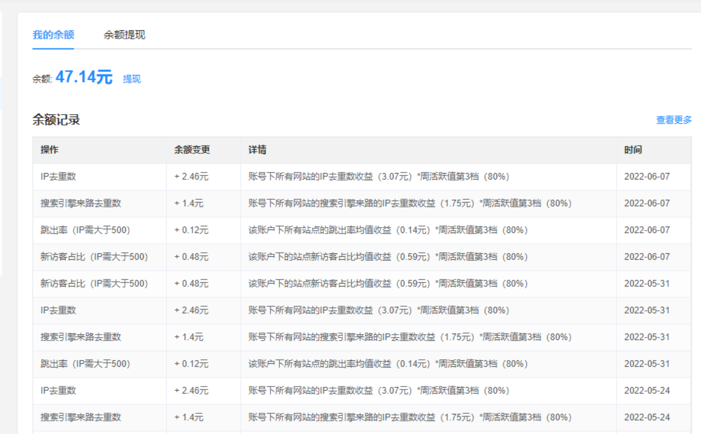Click the 提现 link beside the balance
The width and height of the screenshot is (701, 434).
tap(132, 79)
